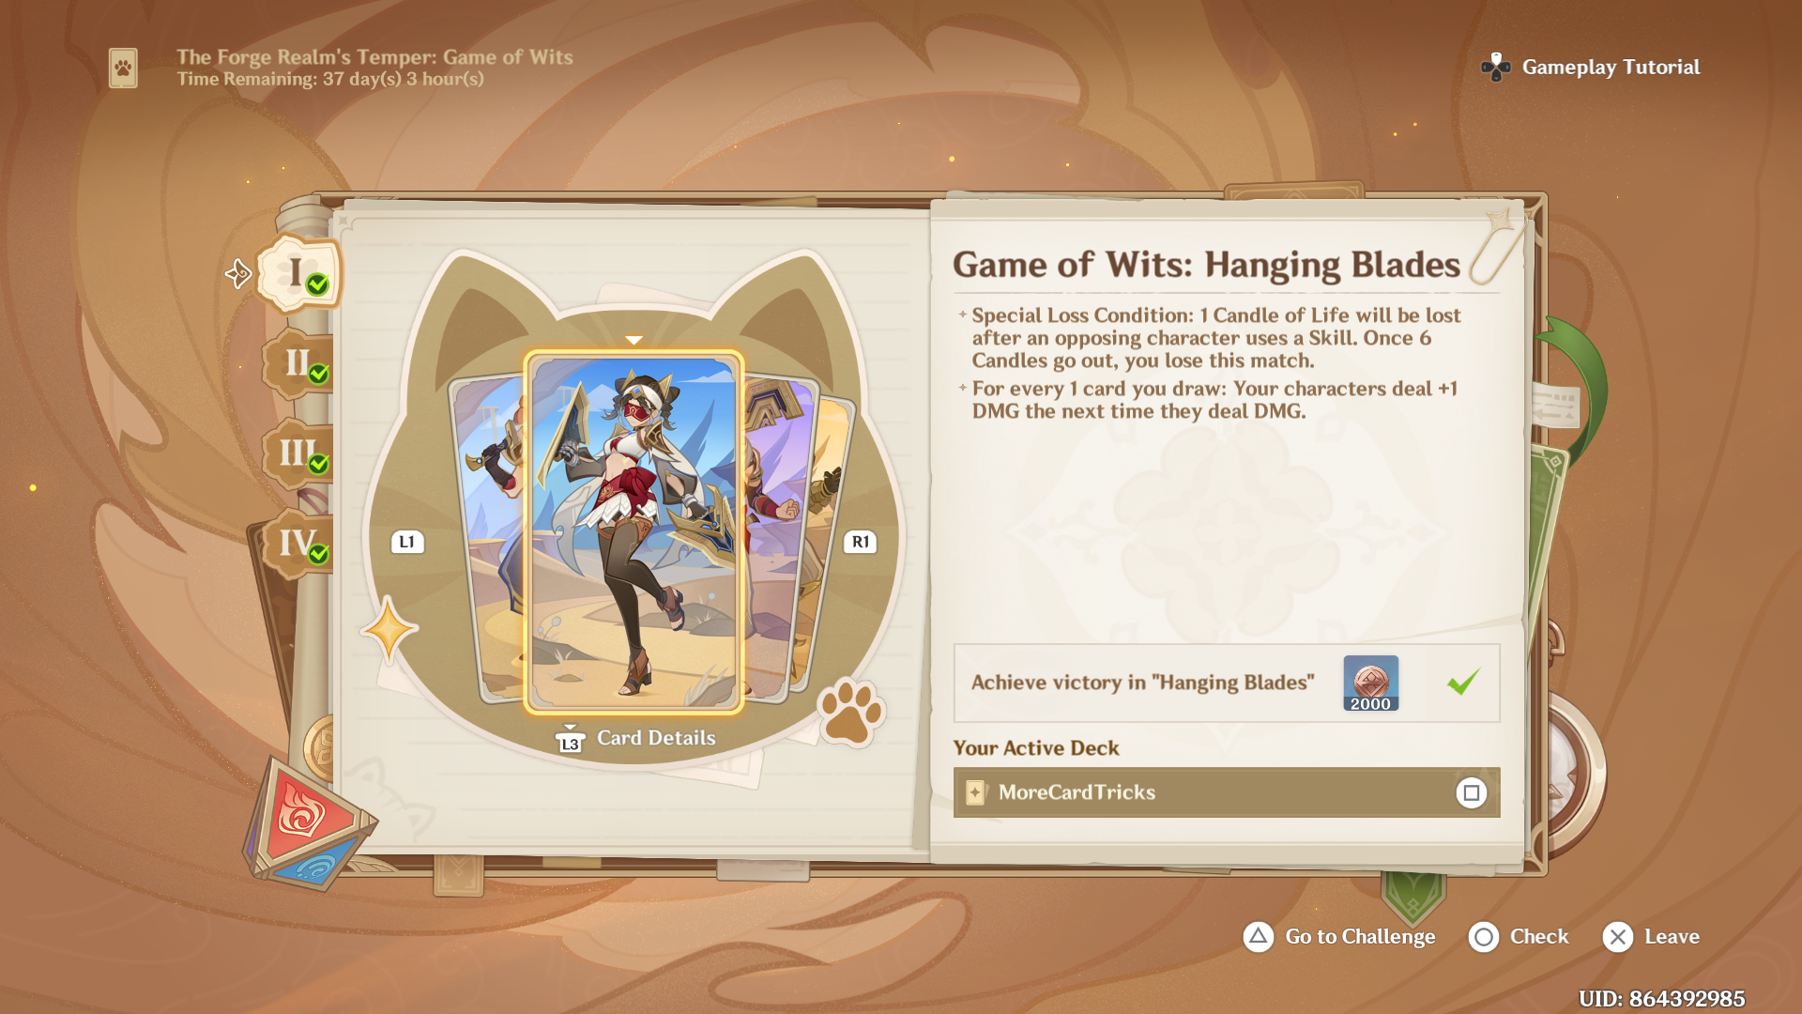Select stage IV tab
The width and height of the screenshot is (1802, 1014).
coord(298,544)
